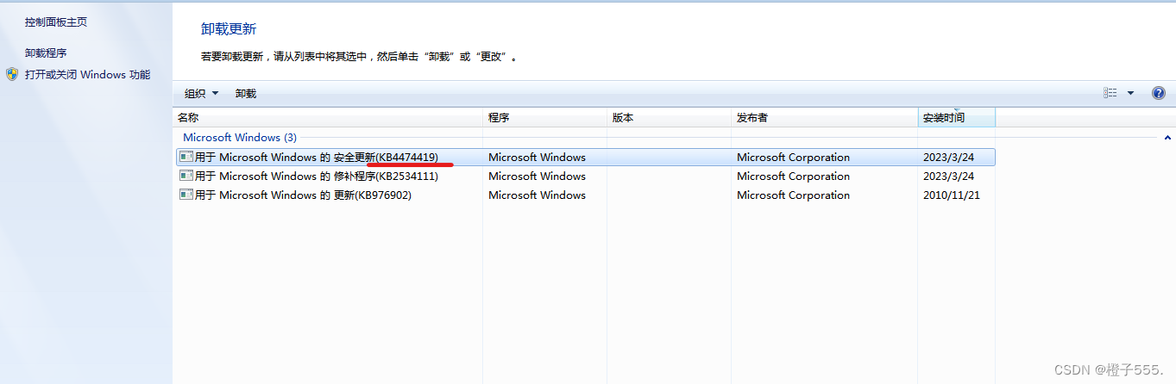Select update KB4474419 row
1176x384 pixels.
(x=584, y=158)
